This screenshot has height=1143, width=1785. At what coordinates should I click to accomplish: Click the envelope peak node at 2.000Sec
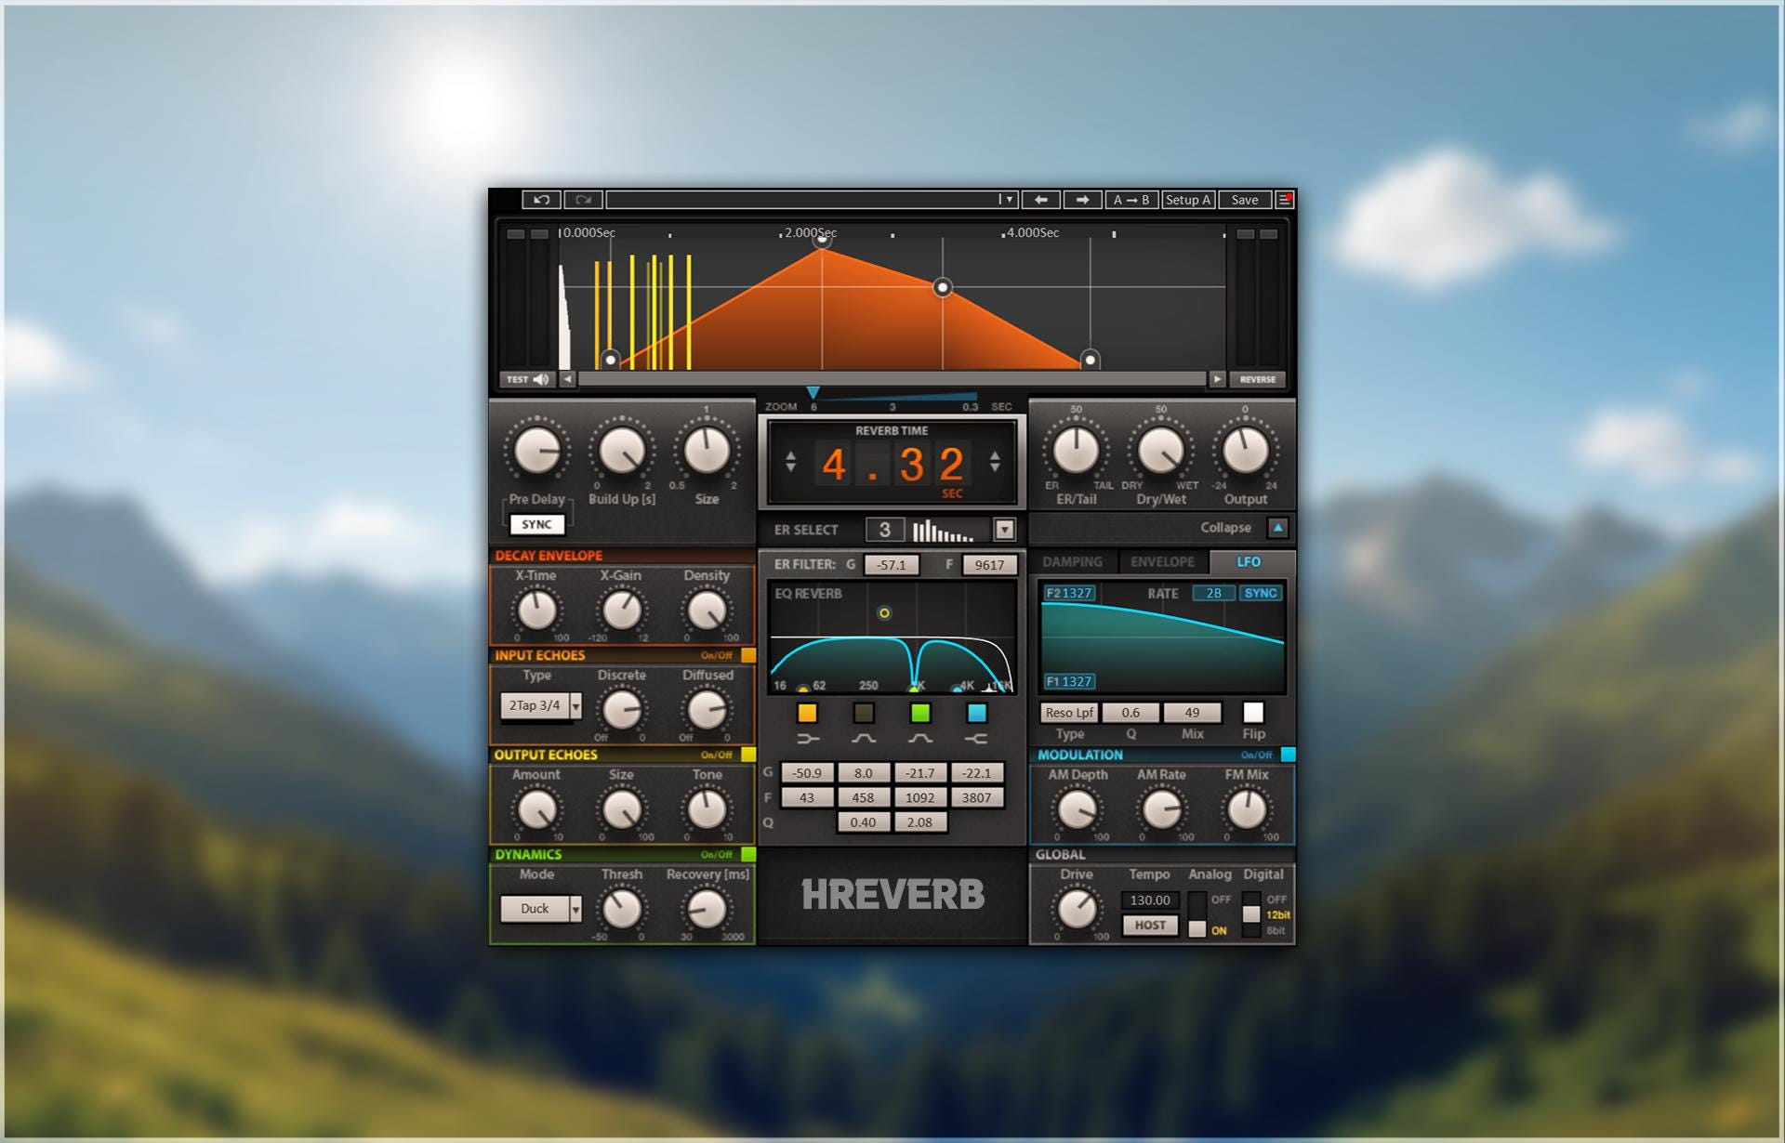pyautogui.click(x=822, y=242)
